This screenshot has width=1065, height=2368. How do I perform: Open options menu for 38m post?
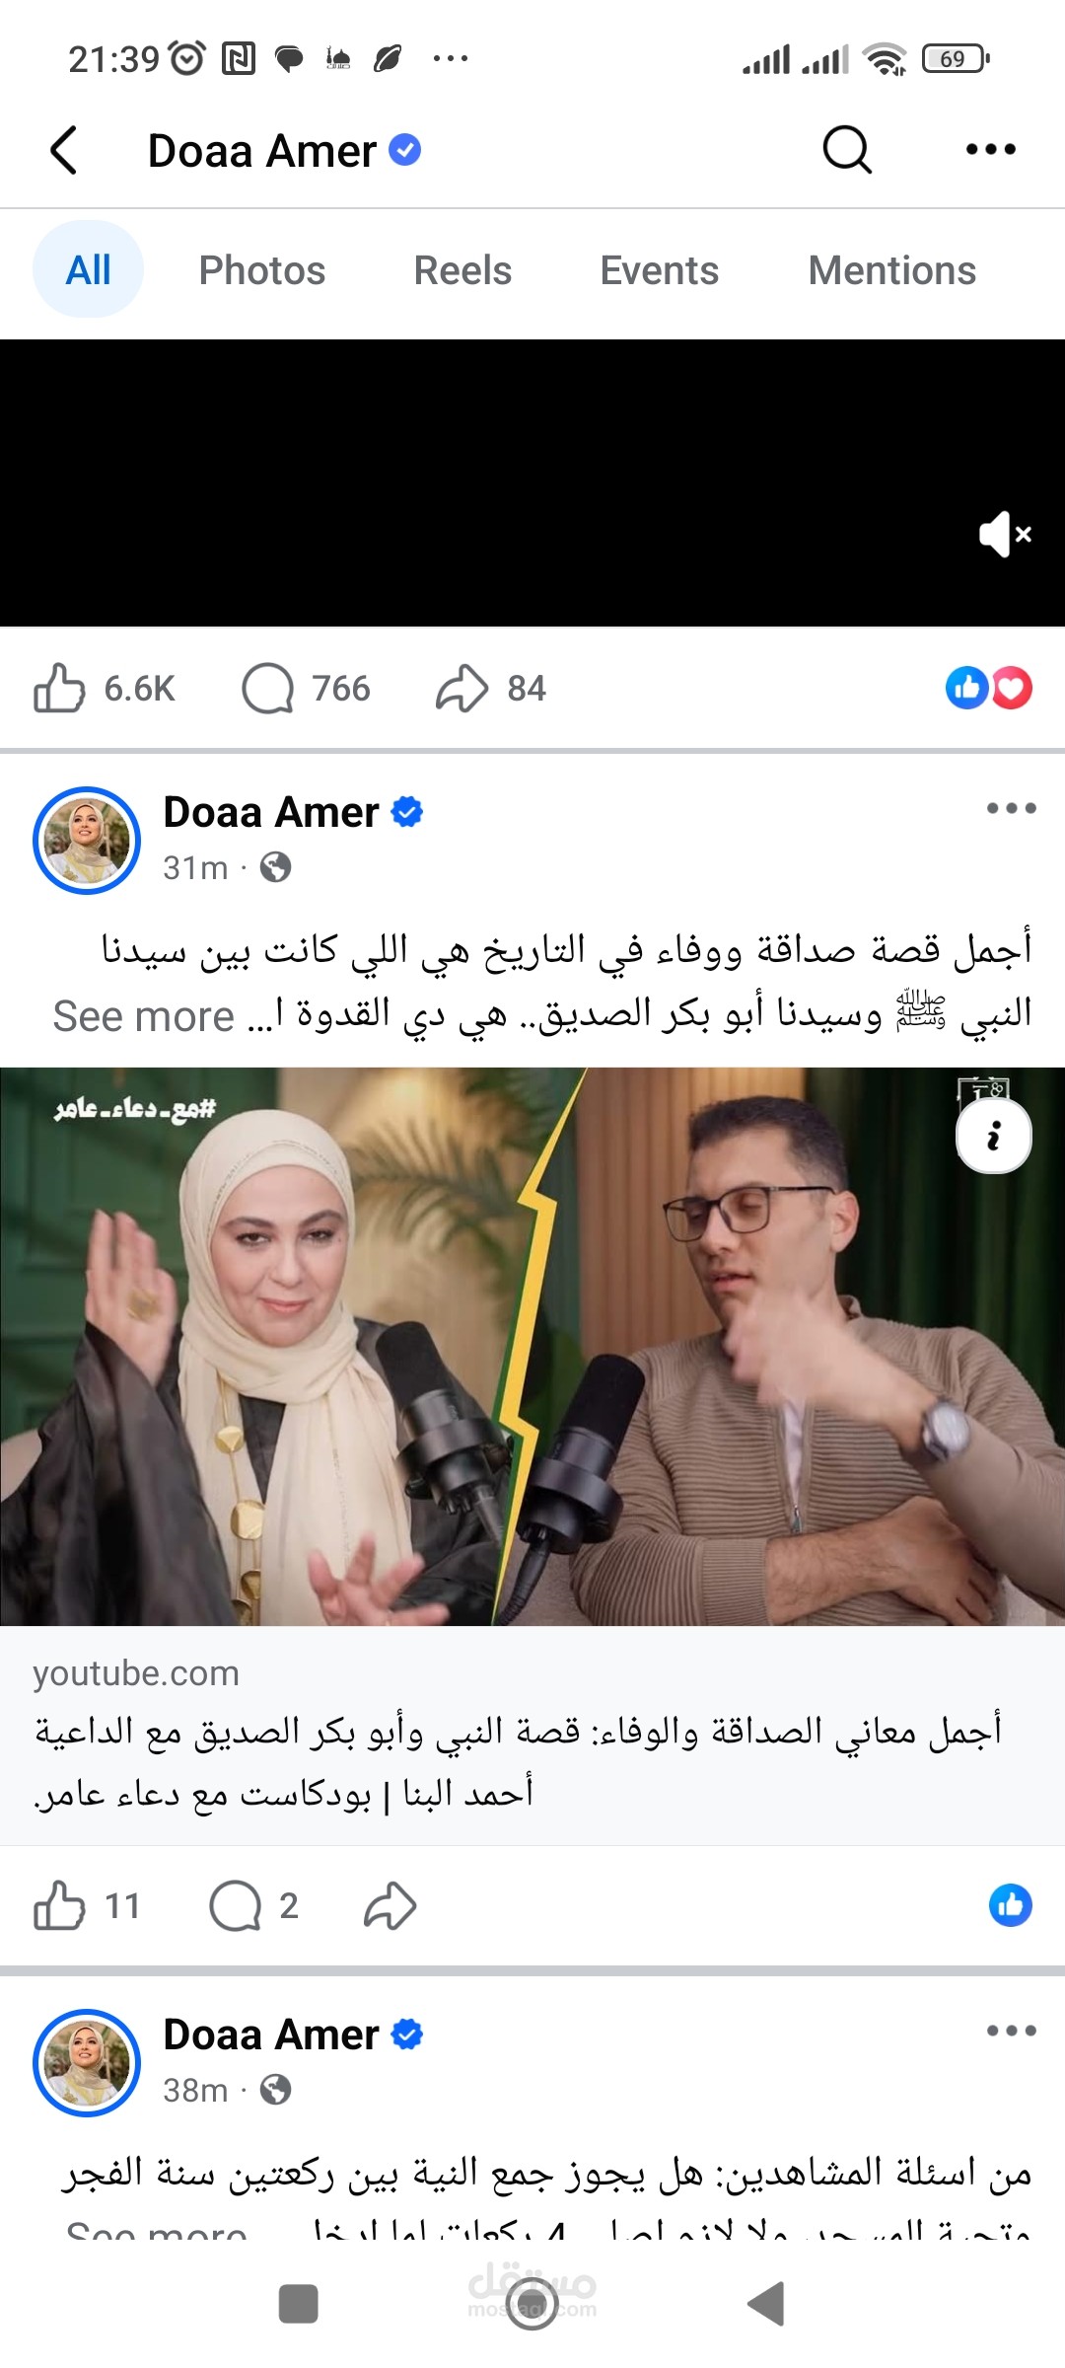(1012, 2031)
